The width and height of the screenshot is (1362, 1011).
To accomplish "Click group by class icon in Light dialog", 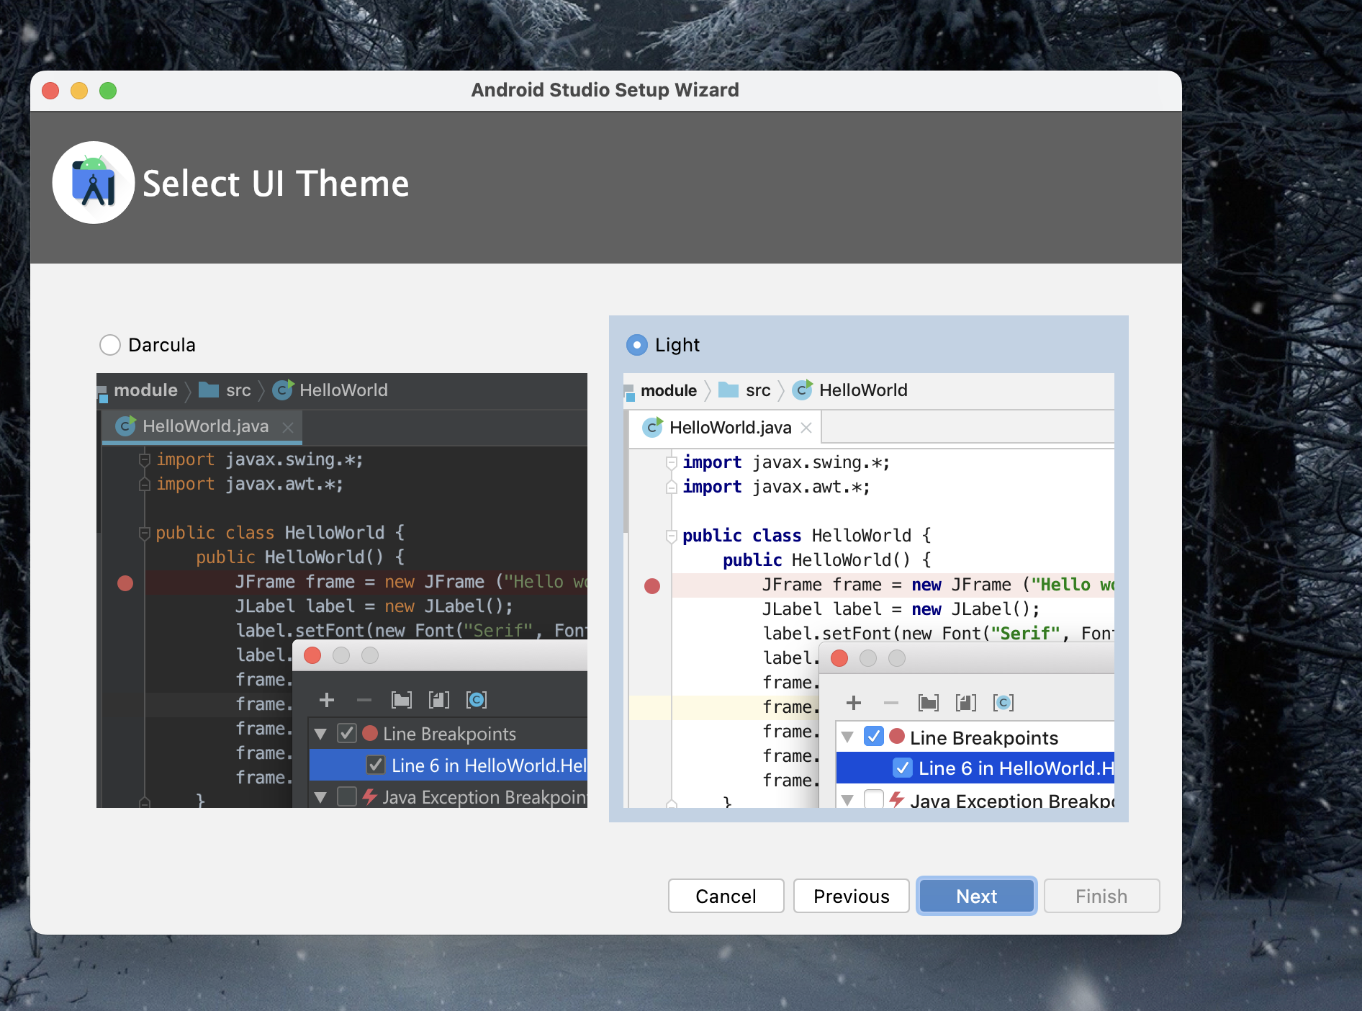I will (x=1004, y=703).
